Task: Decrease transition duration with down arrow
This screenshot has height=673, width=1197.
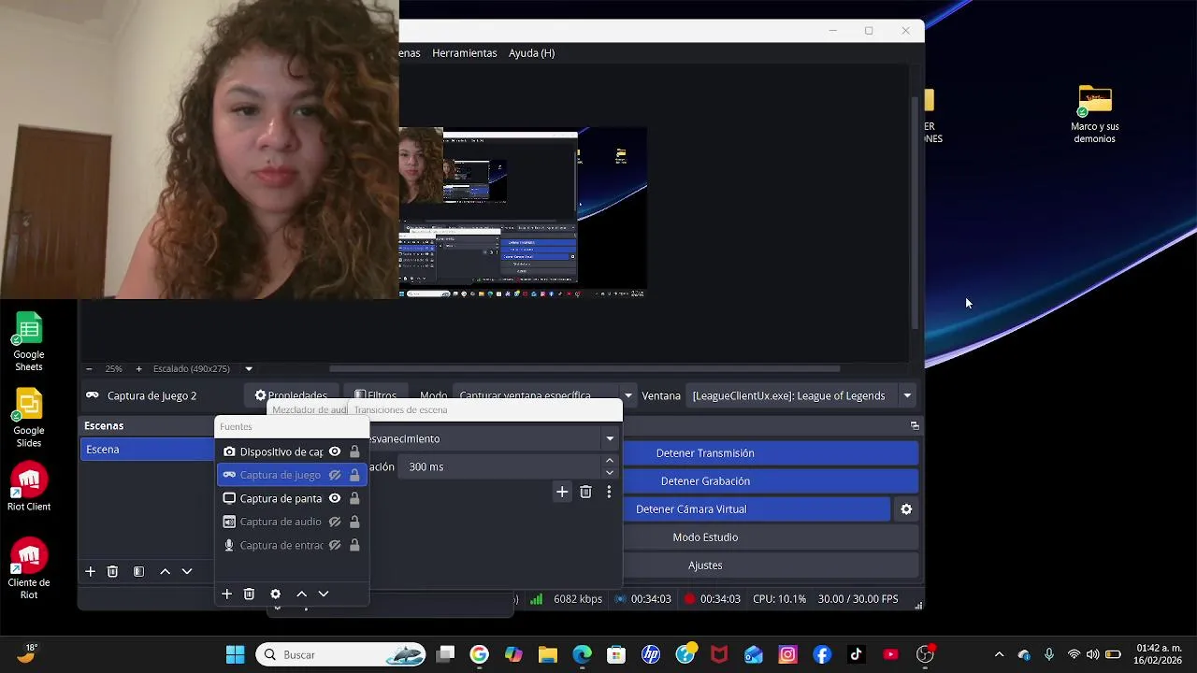Action: 610,473
